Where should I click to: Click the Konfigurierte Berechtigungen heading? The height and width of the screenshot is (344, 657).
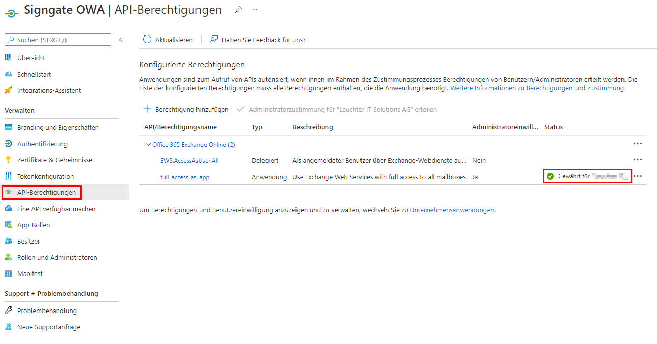pyautogui.click(x=192, y=65)
